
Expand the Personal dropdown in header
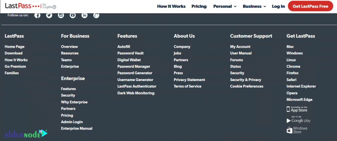tap(225, 7)
